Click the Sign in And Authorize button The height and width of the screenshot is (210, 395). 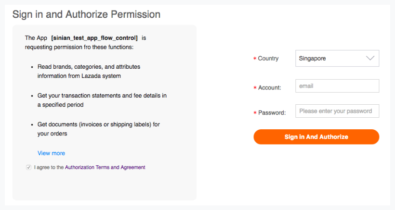(316, 137)
